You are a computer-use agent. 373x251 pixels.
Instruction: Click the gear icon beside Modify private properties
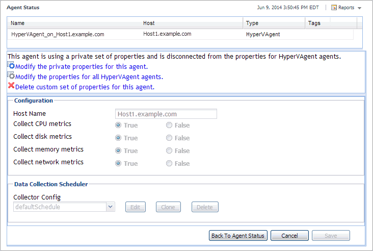pyautogui.click(x=11, y=65)
